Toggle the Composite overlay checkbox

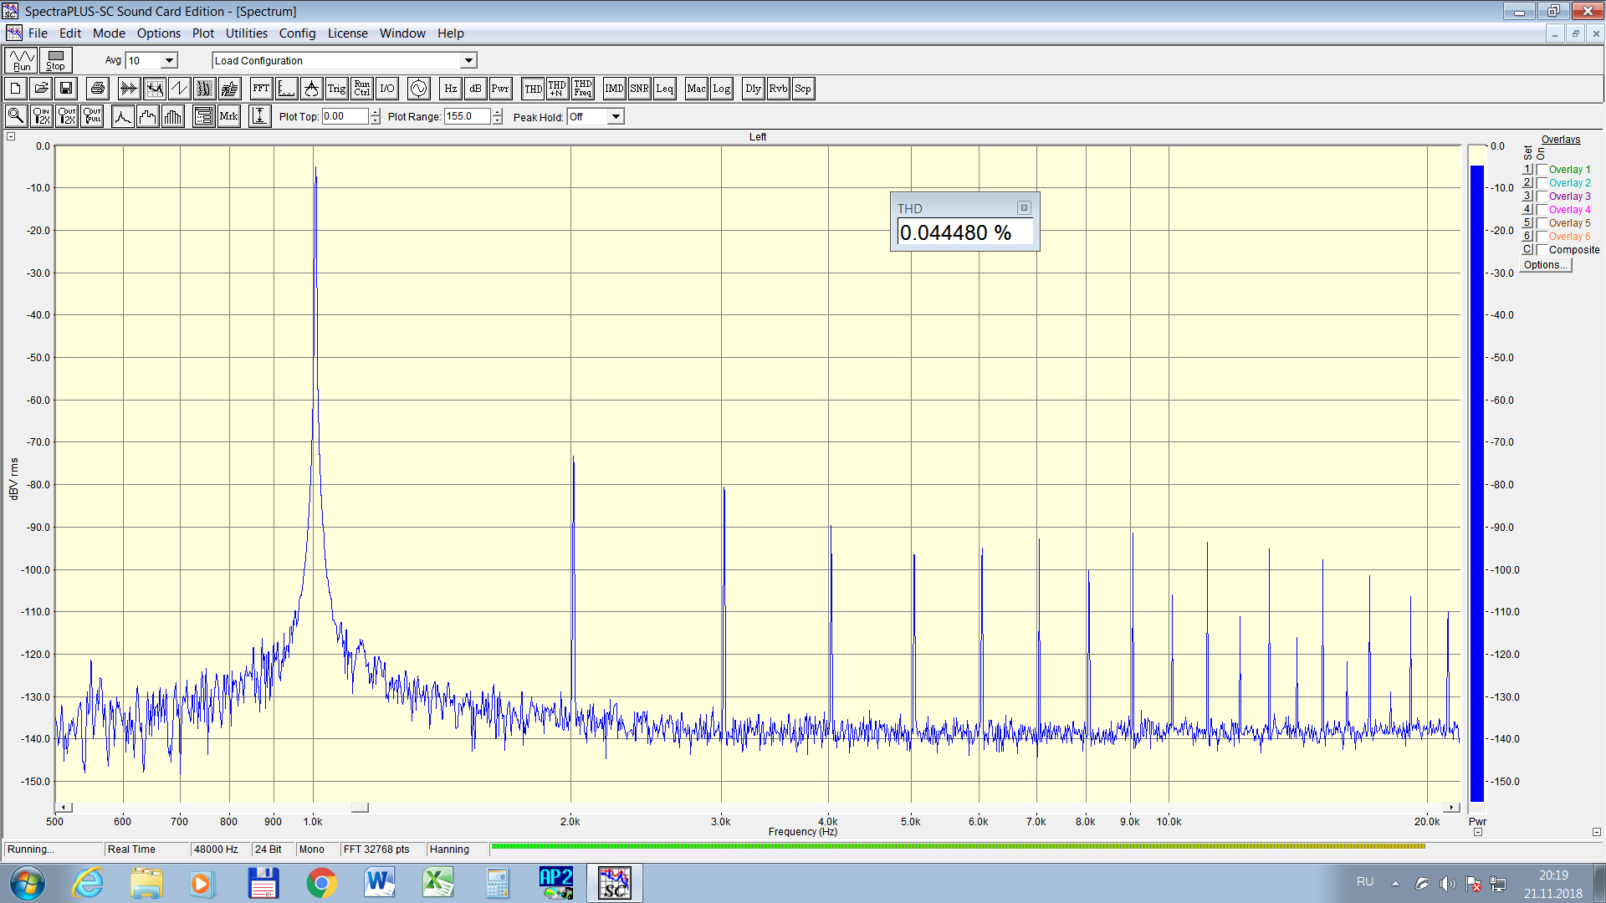point(1542,250)
